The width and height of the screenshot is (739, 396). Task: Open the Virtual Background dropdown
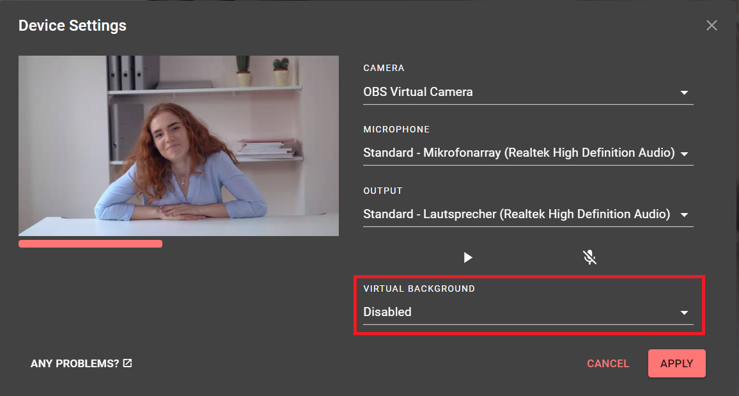click(528, 312)
